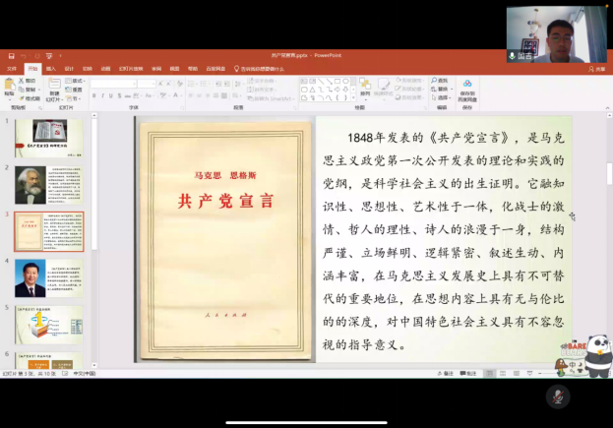Start Slide Show from status bar icon
613x428 pixels.
(x=529, y=374)
